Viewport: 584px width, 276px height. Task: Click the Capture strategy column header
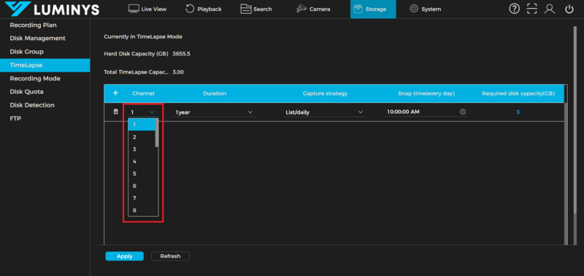pos(325,93)
